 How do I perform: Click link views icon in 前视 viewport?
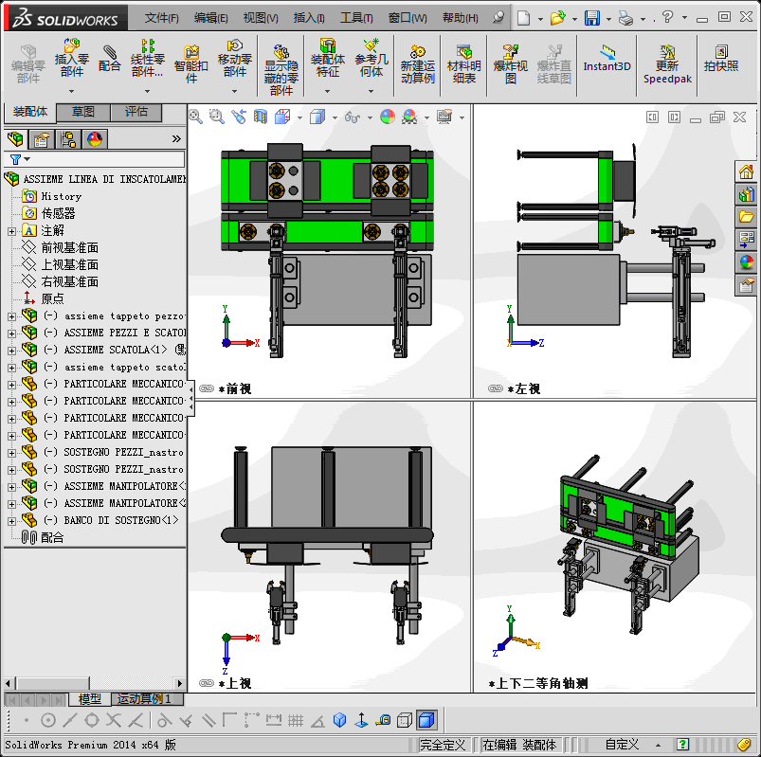pos(207,388)
